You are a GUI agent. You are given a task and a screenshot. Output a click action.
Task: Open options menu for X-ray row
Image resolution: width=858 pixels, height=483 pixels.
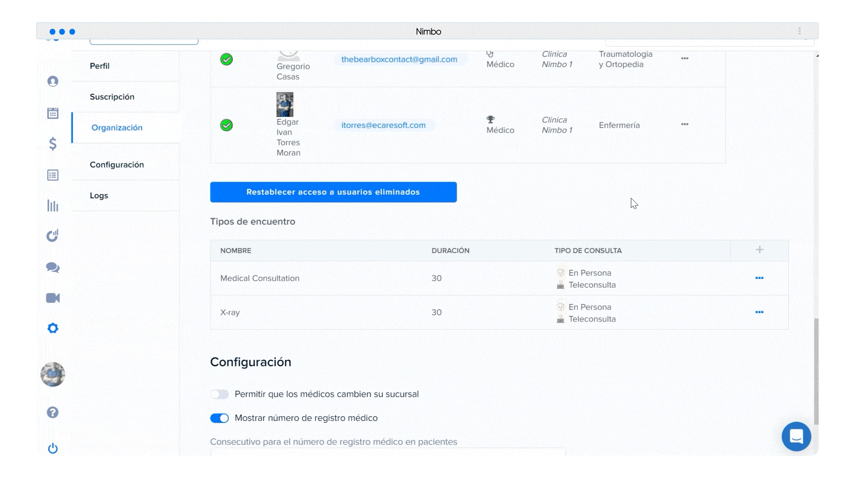click(759, 312)
